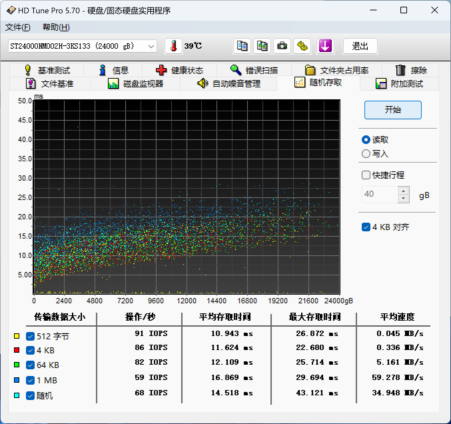Toggle the 随机 checkbox
451x424 pixels.
[x=30, y=396]
